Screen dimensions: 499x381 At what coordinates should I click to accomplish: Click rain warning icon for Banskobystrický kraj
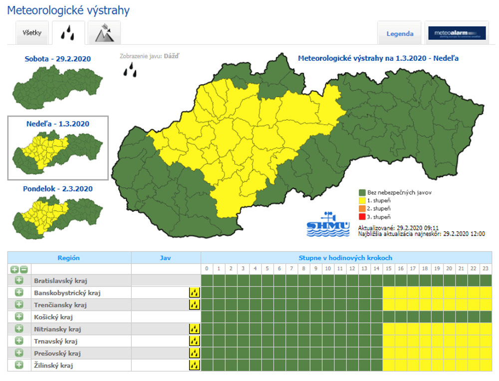tap(194, 293)
